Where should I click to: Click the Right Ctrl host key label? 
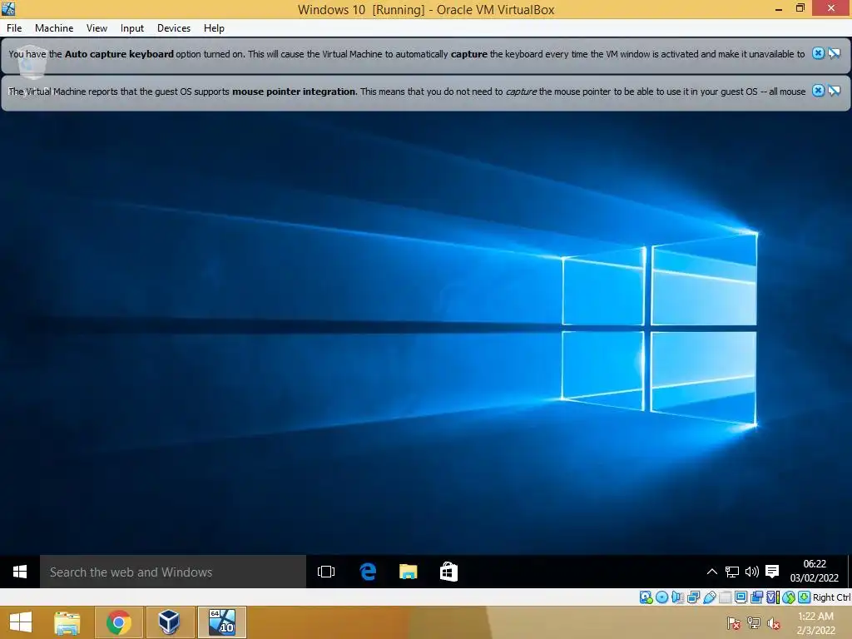831,597
